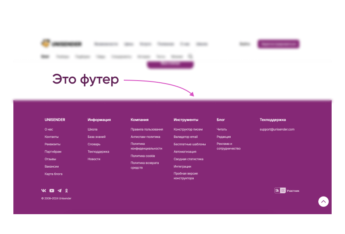Open the Odnoklassniki icon in footer
Screen dimensions: 345x234
pyautogui.click(x=66, y=190)
